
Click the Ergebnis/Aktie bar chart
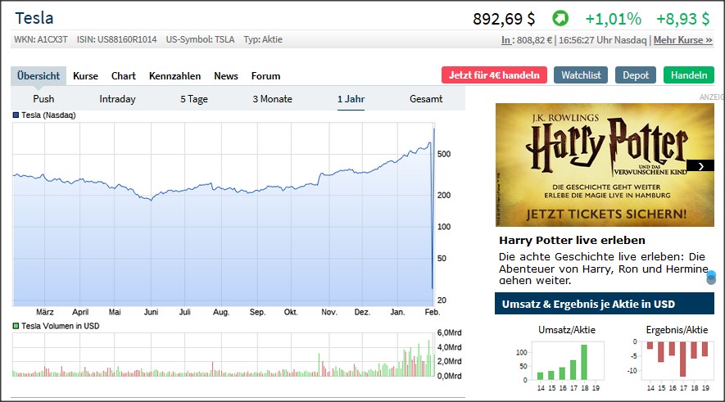[677, 361]
